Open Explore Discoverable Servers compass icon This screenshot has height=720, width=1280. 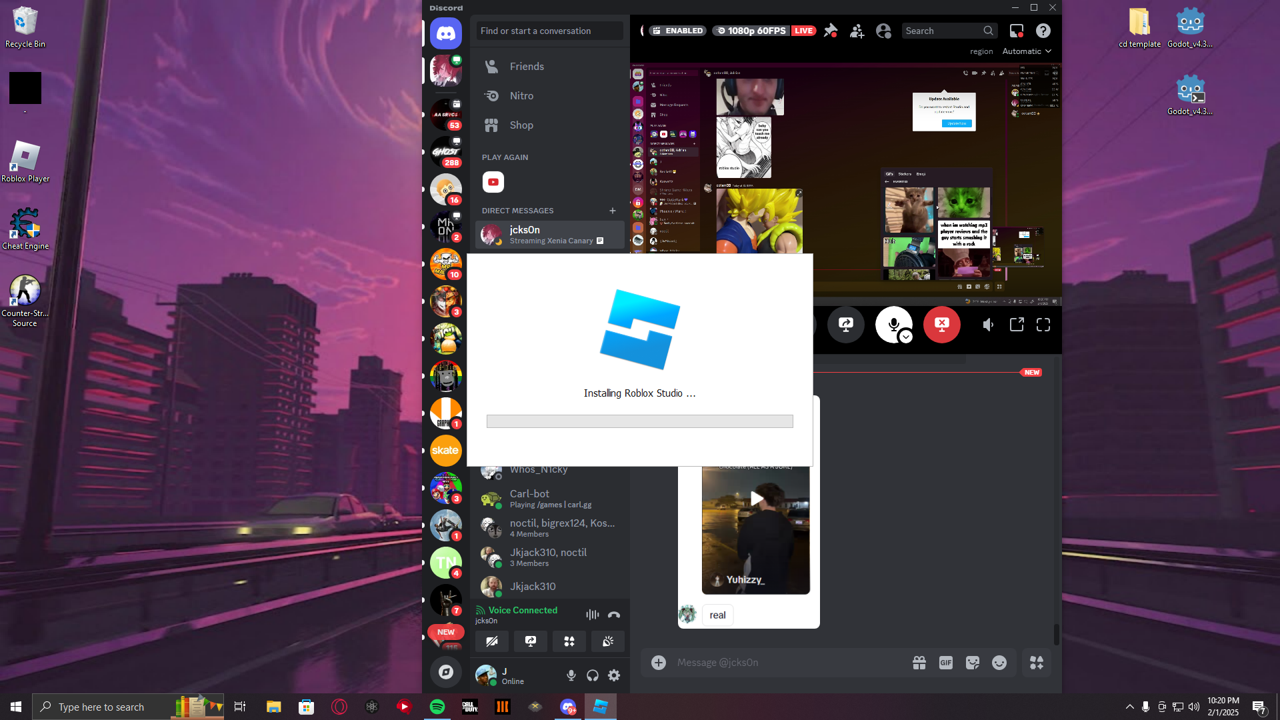tap(445, 672)
